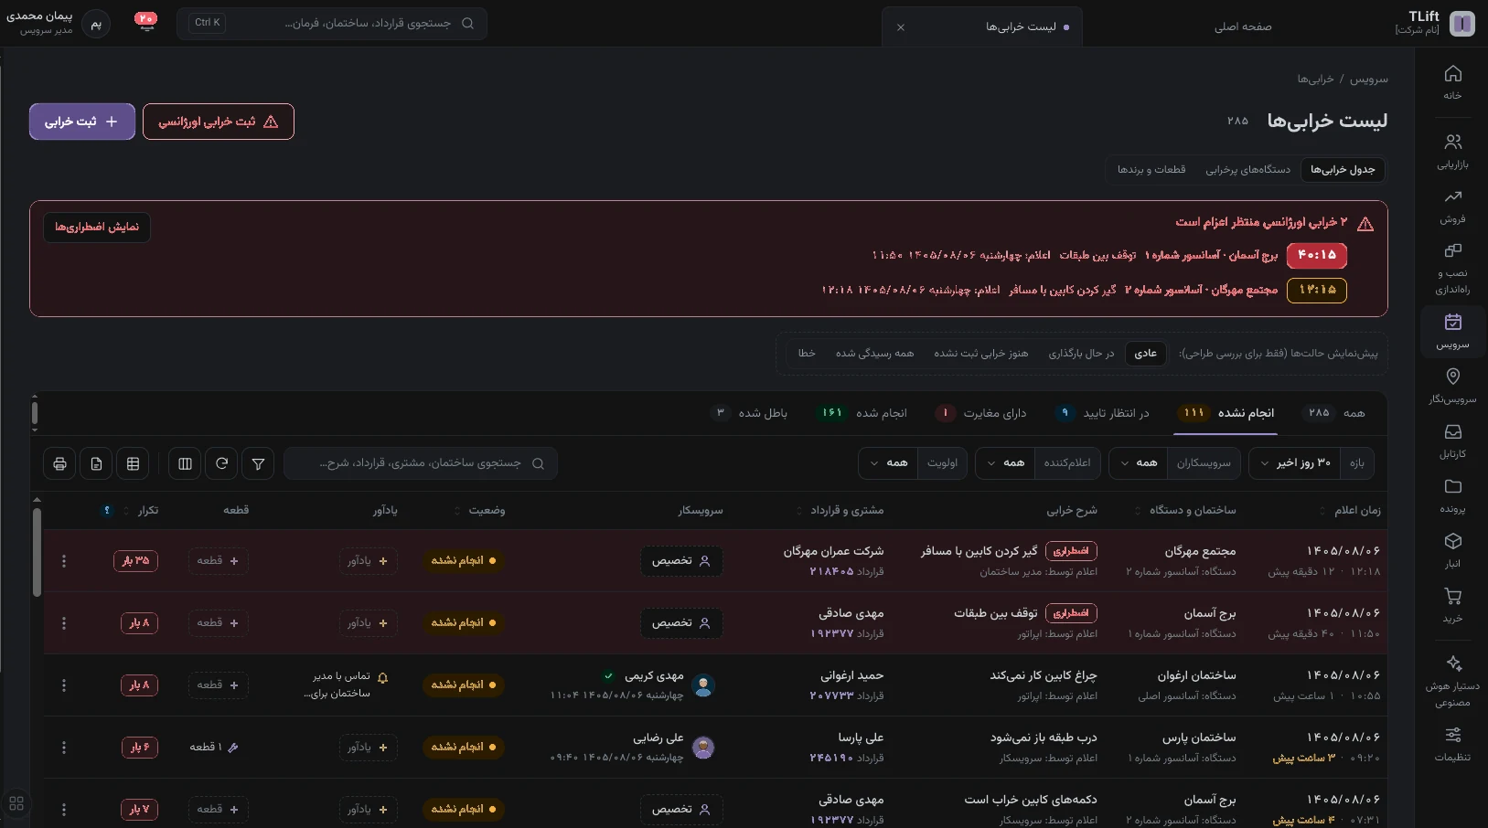Image resolution: width=1488 pixels, height=828 pixels.
Task: Open the اعلام‌کننده filter dropdown
Action: coord(1038,463)
